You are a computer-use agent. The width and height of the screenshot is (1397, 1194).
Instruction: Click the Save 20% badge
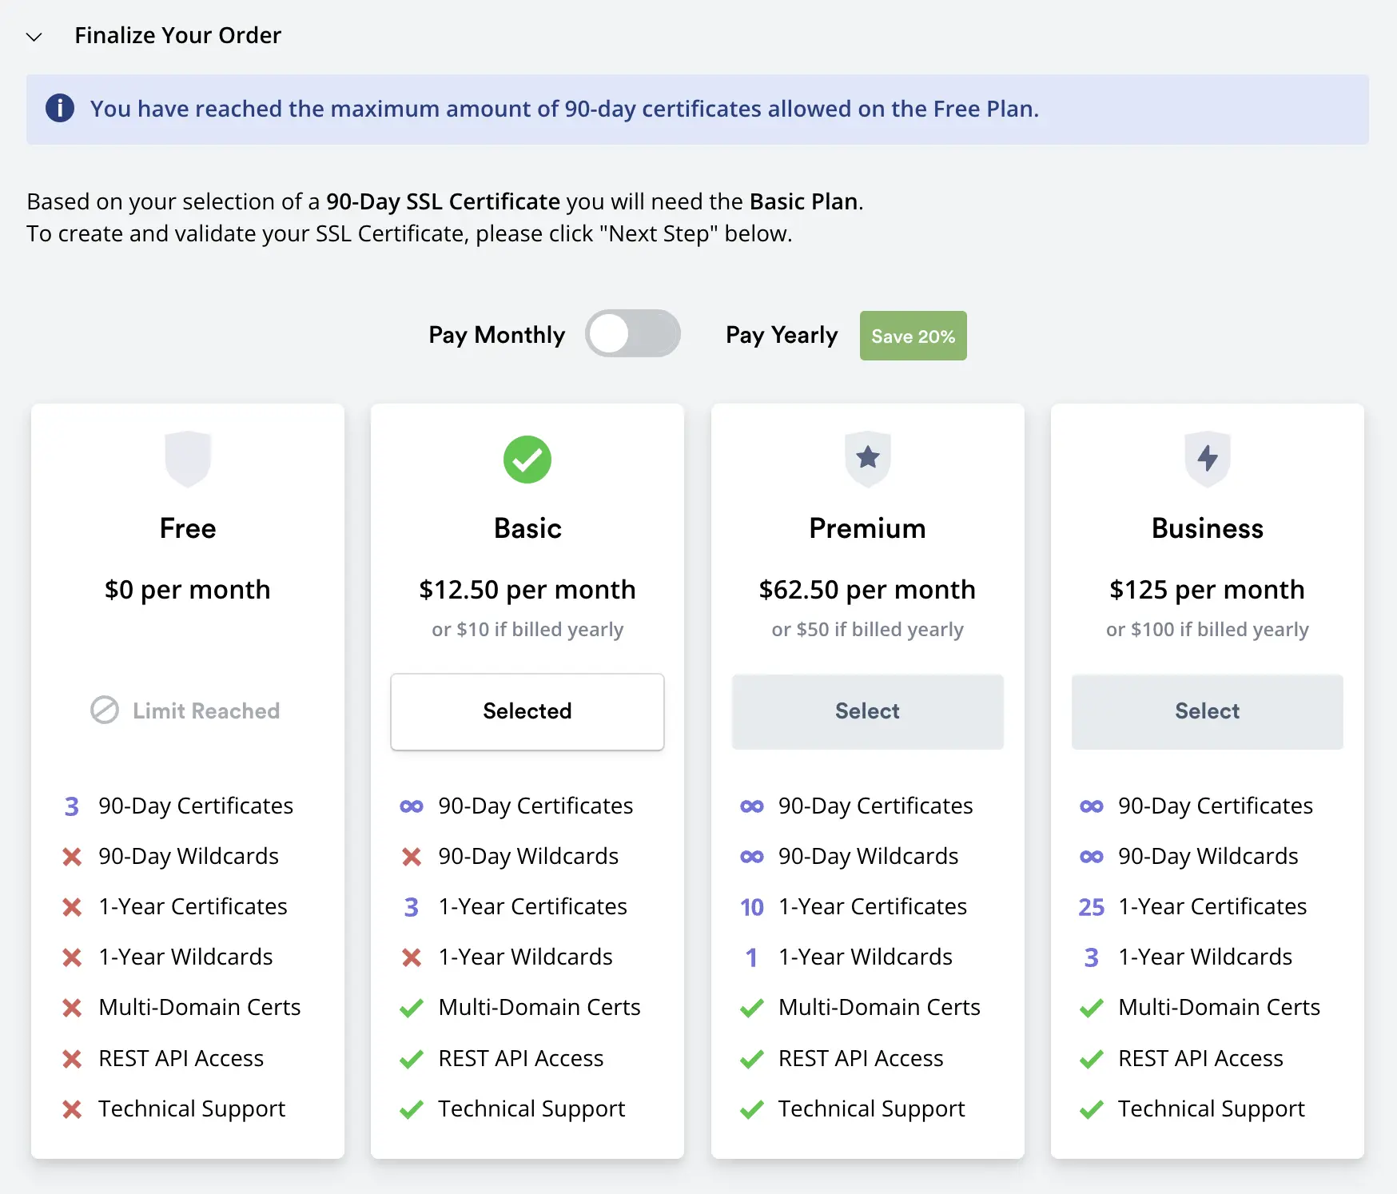(x=913, y=335)
